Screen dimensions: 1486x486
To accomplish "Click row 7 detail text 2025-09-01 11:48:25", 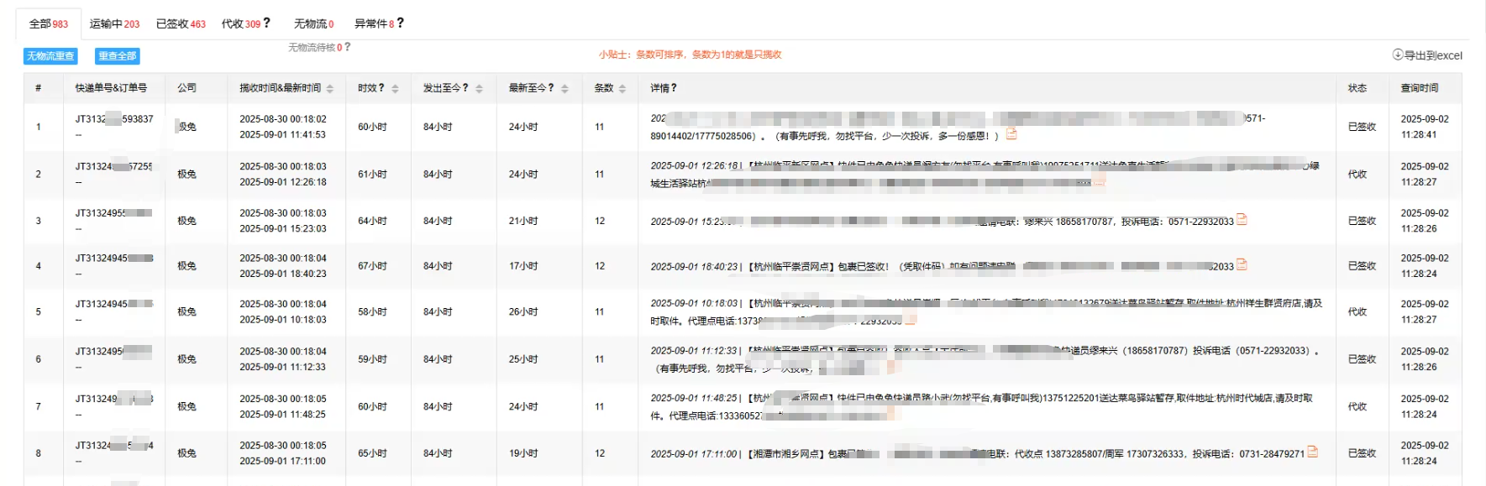I will [694, 399].
